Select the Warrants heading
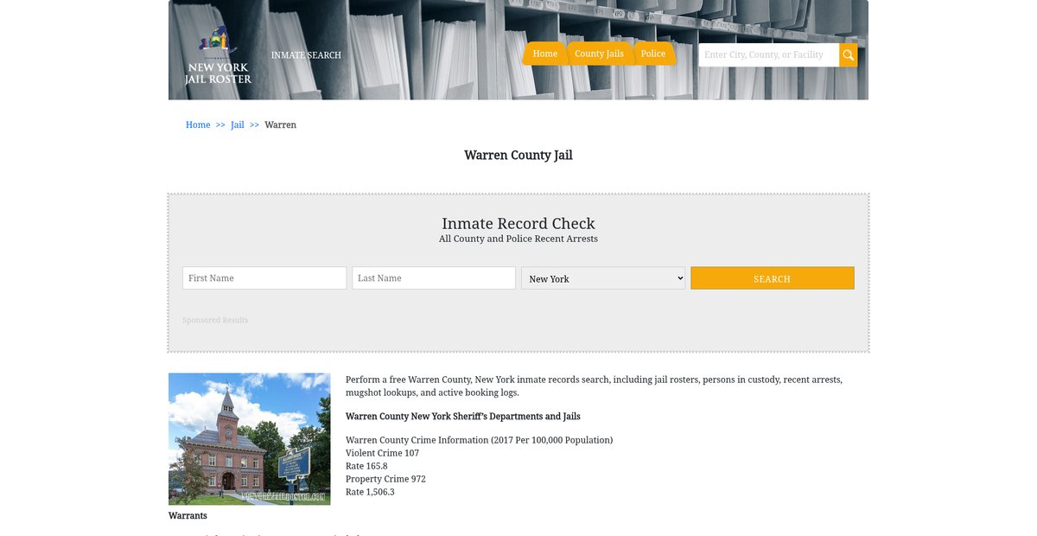Screen dimensions: 1037x536 click(x=188, y=516)
